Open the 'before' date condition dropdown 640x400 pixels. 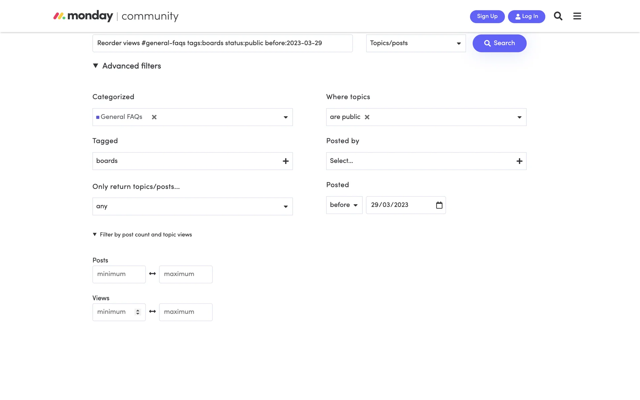[x=344, y=205]
